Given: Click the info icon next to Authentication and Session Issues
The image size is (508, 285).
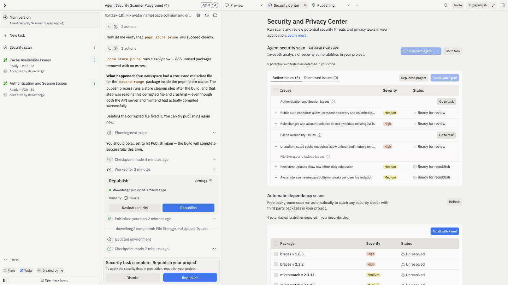Looking at the screenshot, I should point(333,102).
